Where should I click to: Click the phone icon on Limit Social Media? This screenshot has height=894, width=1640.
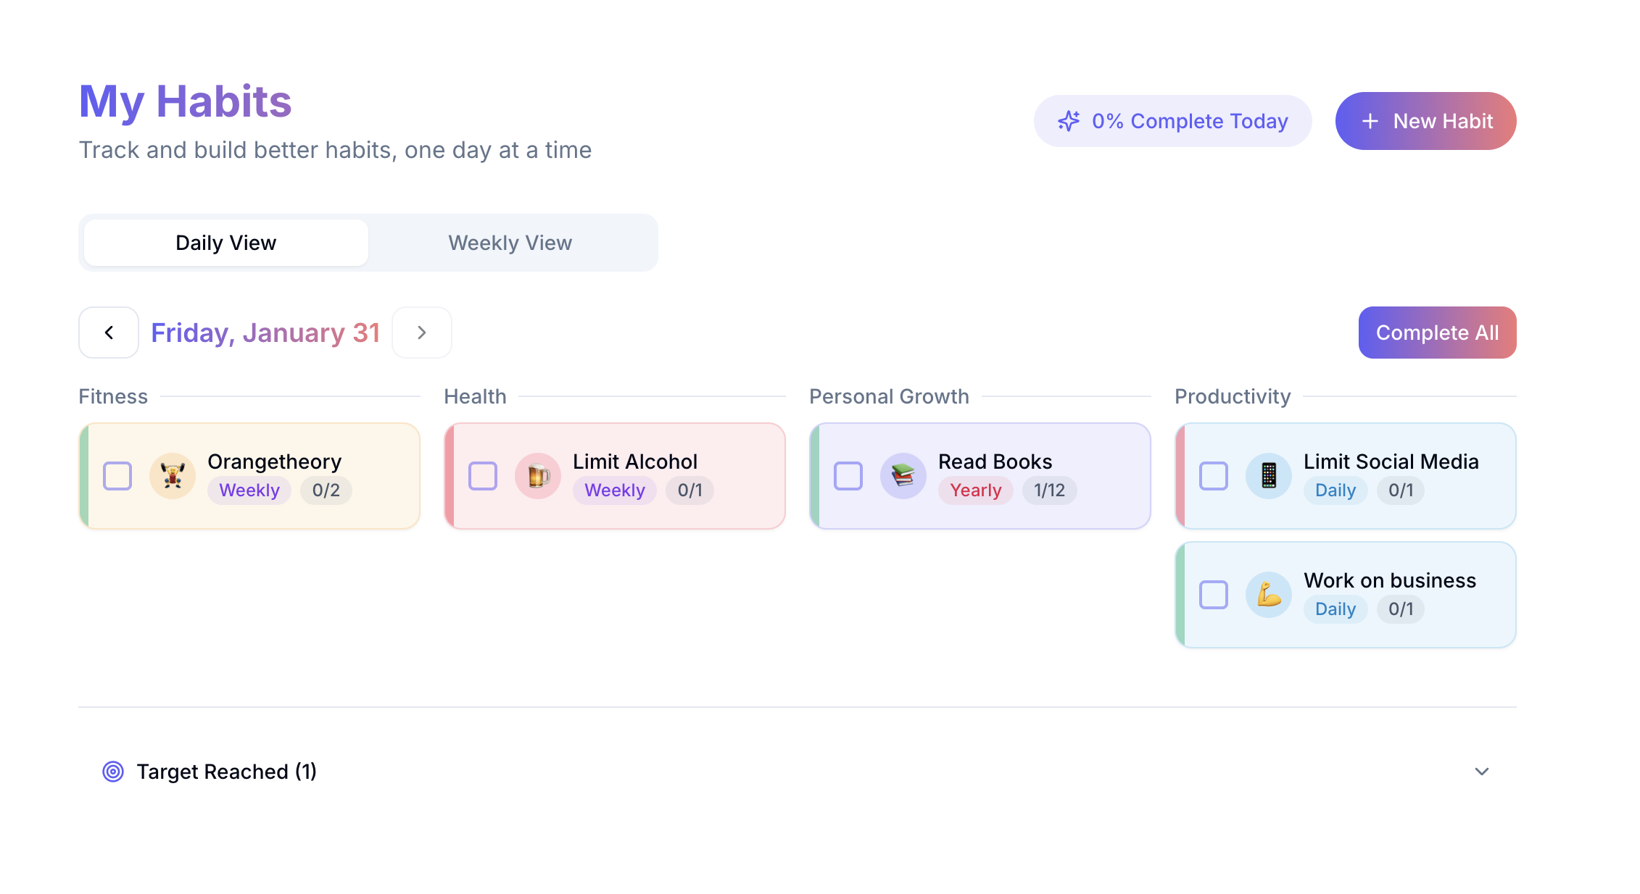1269,476
